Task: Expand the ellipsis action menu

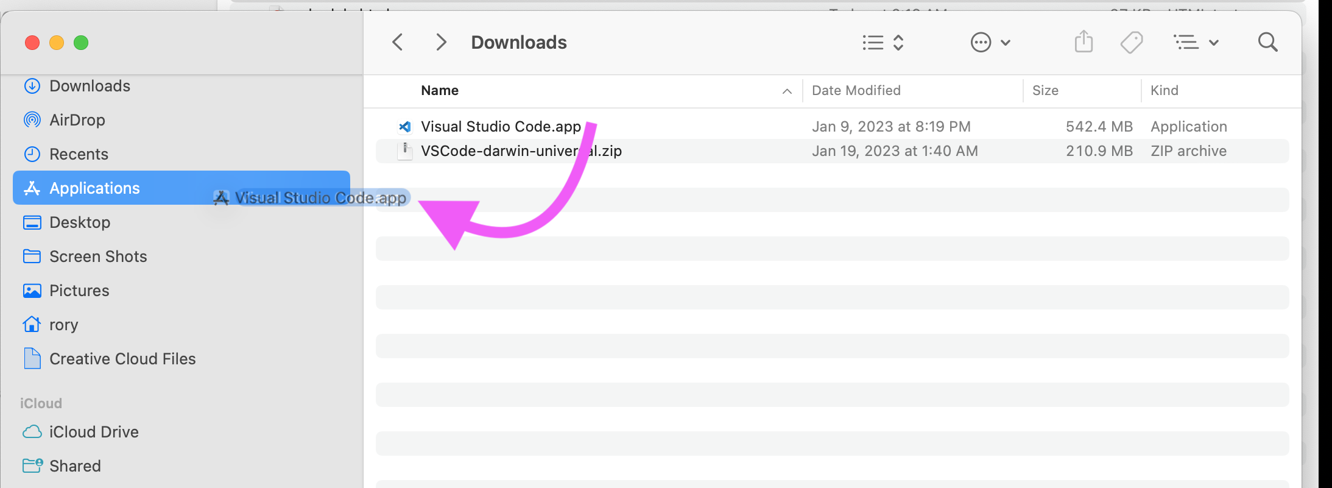Action: (990, 43)
